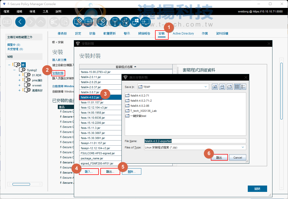The image size is (288, 199).
Task: Open the Files of Type dropdown
Action: (243, 147)
